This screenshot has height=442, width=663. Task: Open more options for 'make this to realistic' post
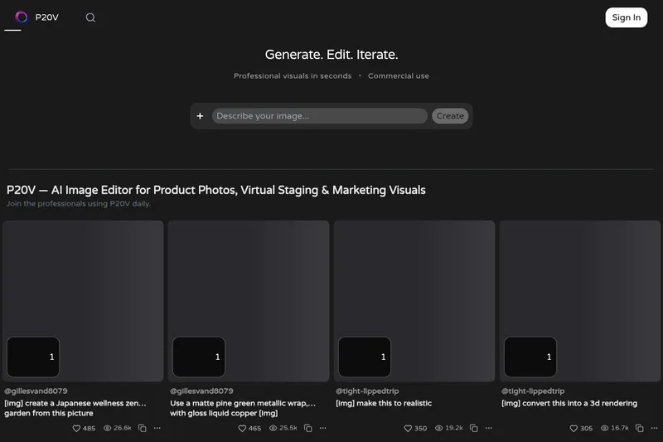pyautogui.click(x=489, y=428)
